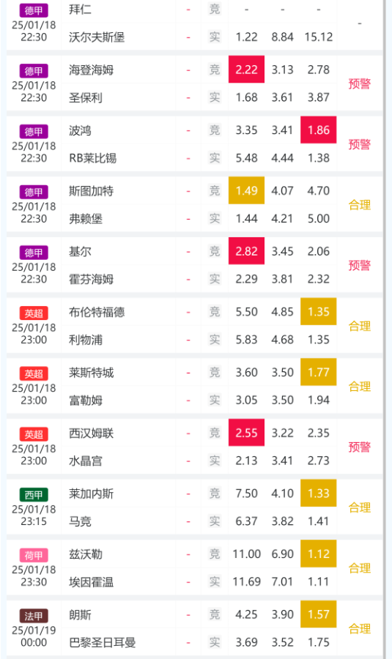Viewport: 392px width, 659px height.
Task: Open team 巴黎圣日耳曼
Action: click(x=102, y=642)
